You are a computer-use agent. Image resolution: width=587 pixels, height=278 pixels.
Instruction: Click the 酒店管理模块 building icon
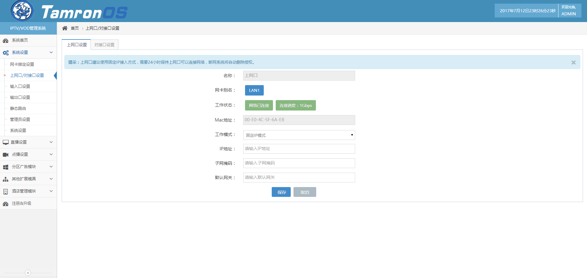click(x=6, y=191)
